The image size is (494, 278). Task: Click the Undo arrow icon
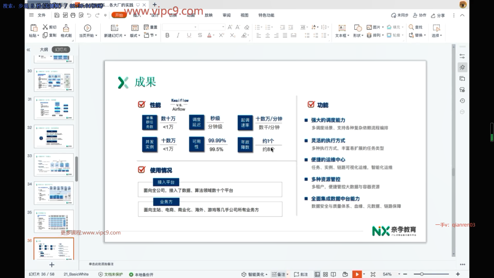click(89, 15)
